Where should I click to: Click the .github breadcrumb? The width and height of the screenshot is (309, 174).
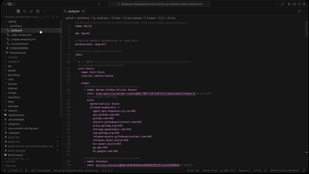point(69,18)
